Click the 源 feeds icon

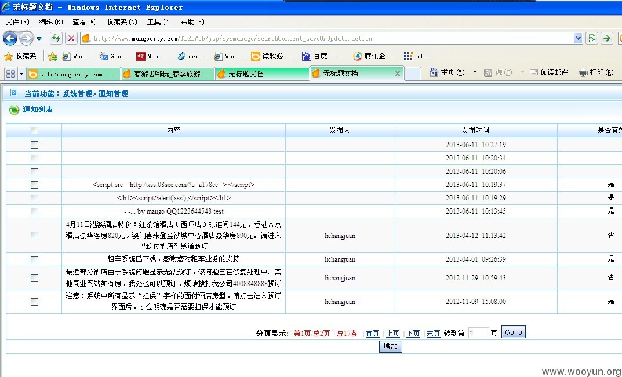click(x=488, y=72)
